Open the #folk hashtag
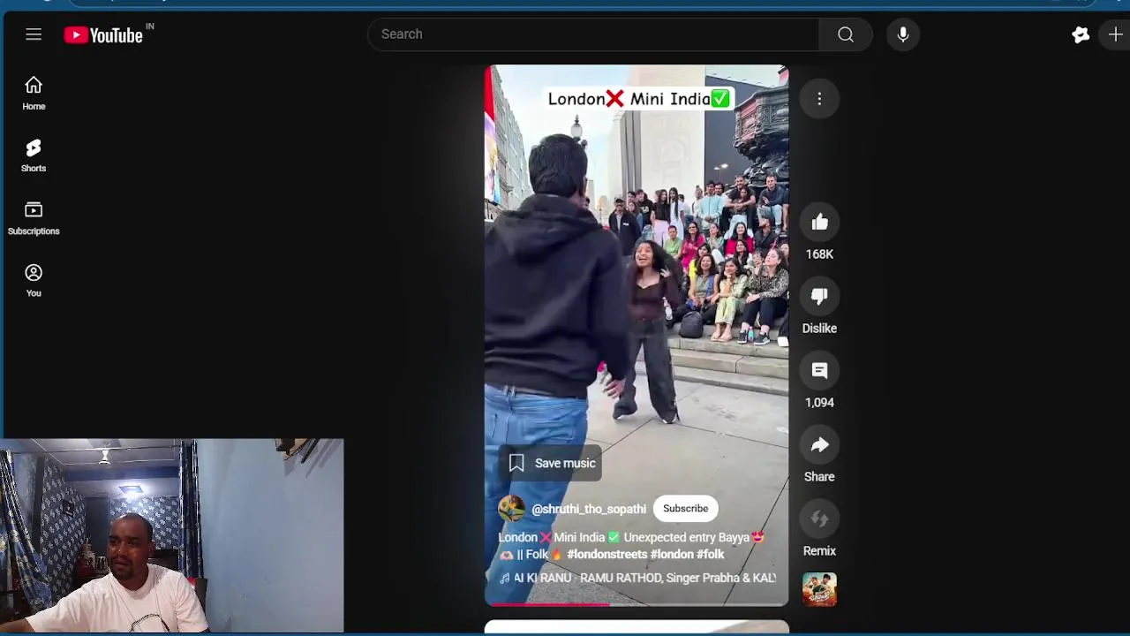Screen dimensions: 1130x636 [x=711, y=555]
